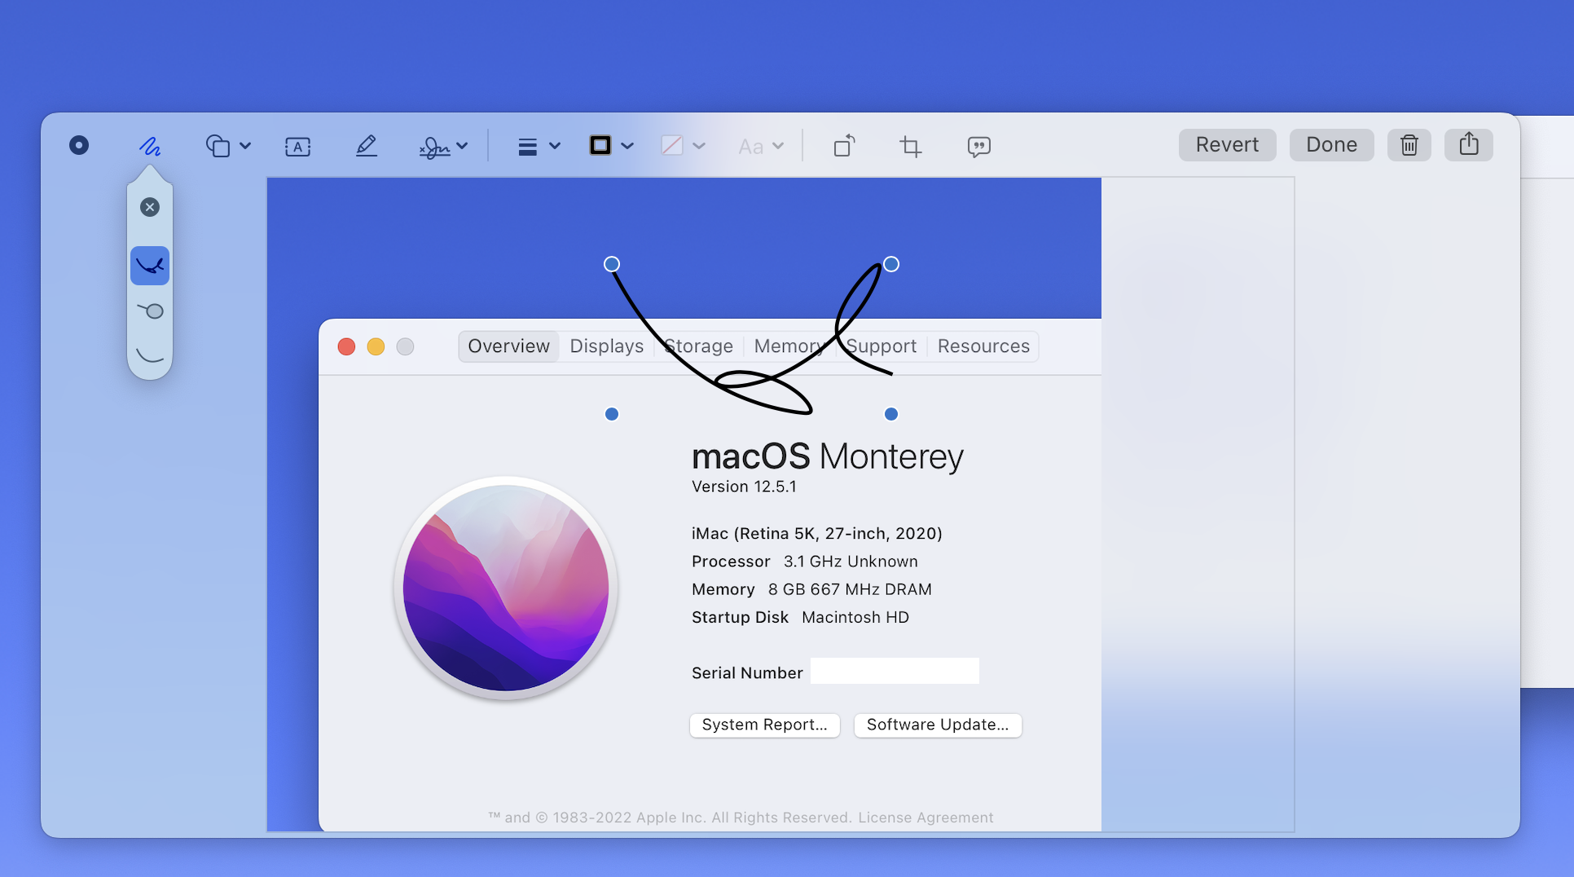Choose the simple arc suggestion
1574x877 pixels.
pos(150,355)
